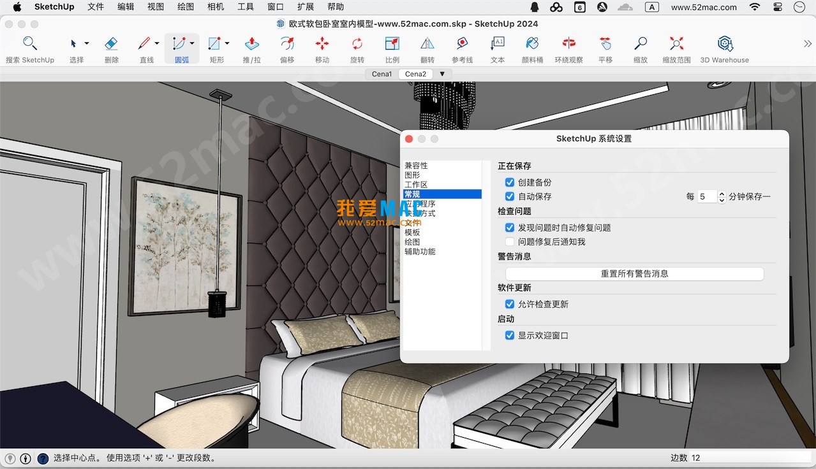This screenshot has width=816, height=469.
Task: Open the Apple menu
Action: click(x=17, y=7)
